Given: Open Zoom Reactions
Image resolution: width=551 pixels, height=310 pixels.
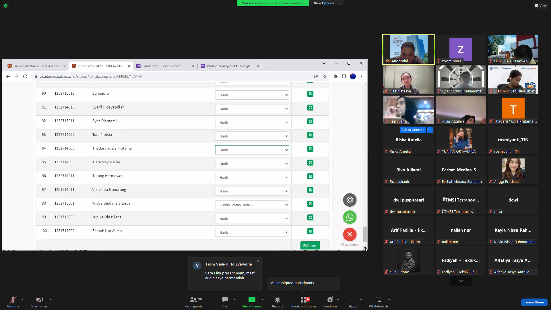Looking at the screenshot, I should pyautogui.click(x=330, y=302).
